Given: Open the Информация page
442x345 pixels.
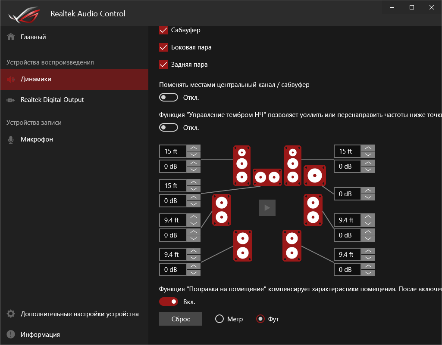Looking at the screenshot, I should point(40,335).
